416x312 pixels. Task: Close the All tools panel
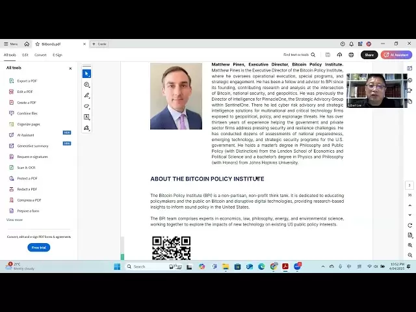(70, 68)
